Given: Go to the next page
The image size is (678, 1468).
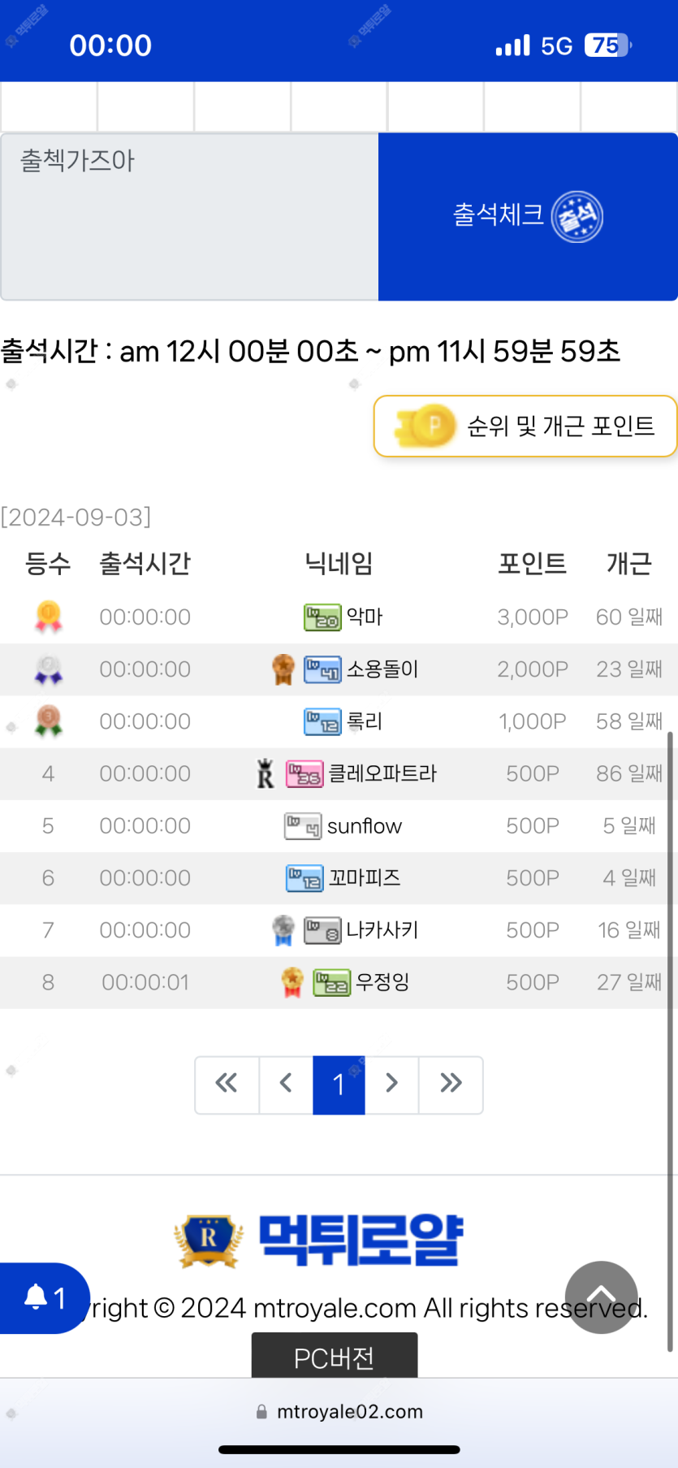Looking at the screenshot, I should point(392,1084).
